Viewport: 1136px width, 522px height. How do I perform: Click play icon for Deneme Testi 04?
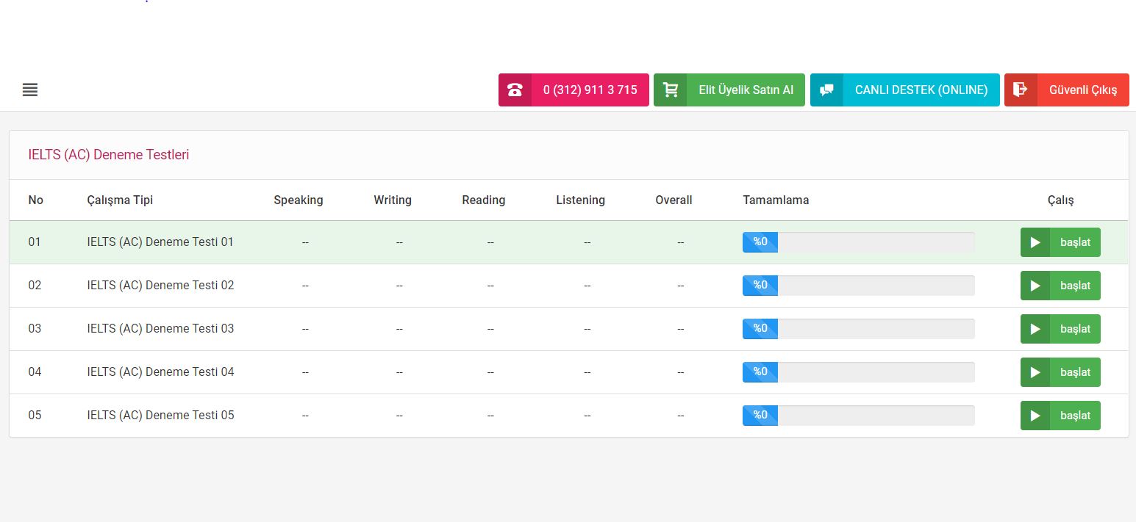pos(1035,372)
